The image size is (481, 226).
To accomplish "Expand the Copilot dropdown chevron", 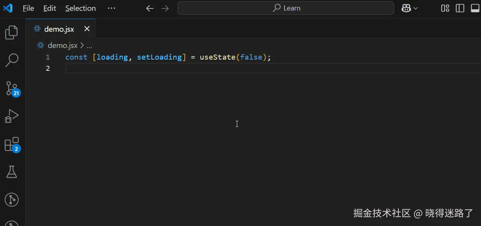I will pos(416,8).
